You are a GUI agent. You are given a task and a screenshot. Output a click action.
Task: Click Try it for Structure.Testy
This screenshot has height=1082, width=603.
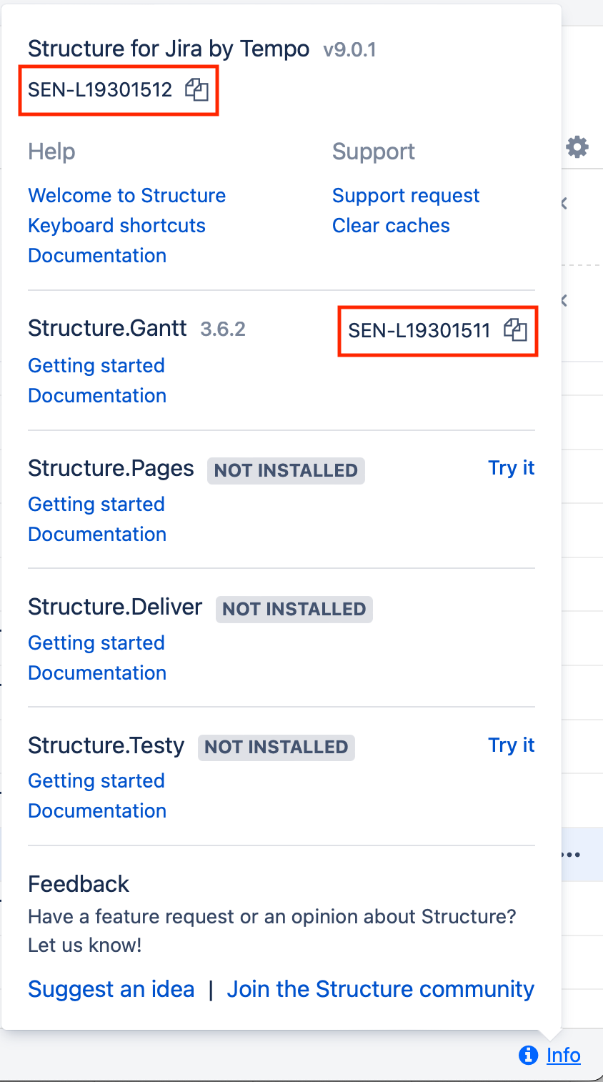point(512,745)
